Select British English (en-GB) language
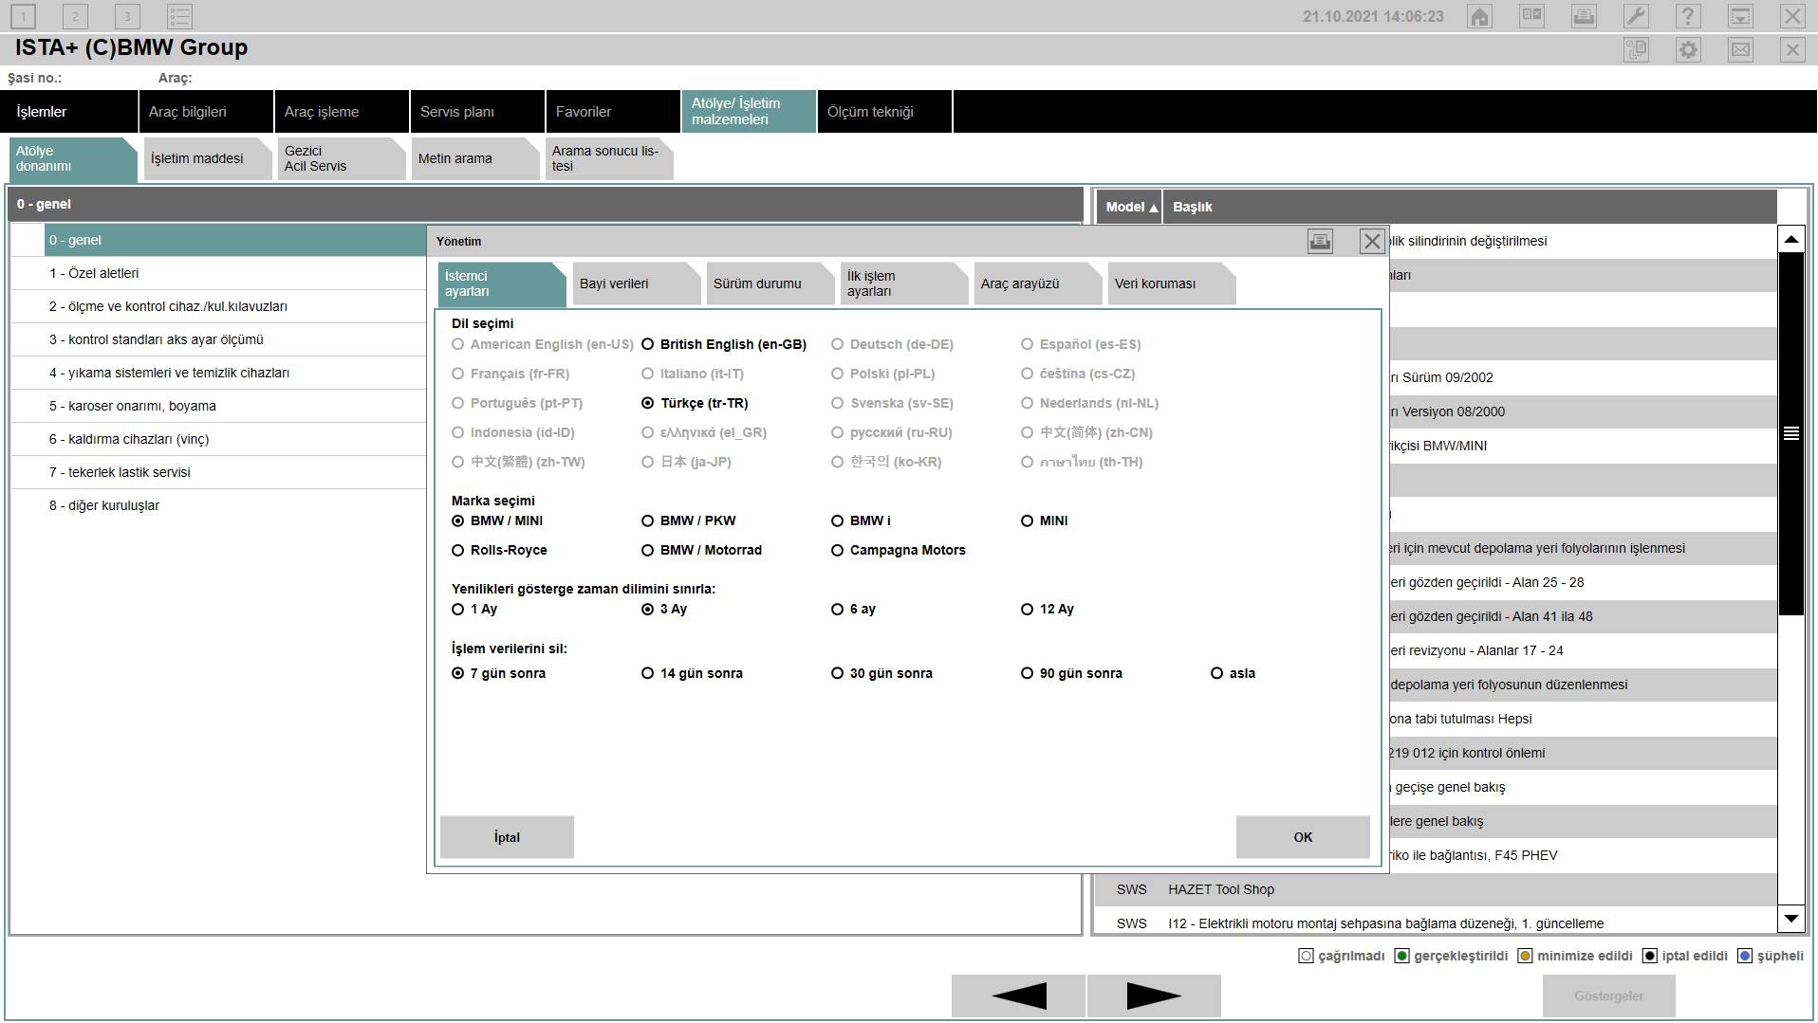 648,344
